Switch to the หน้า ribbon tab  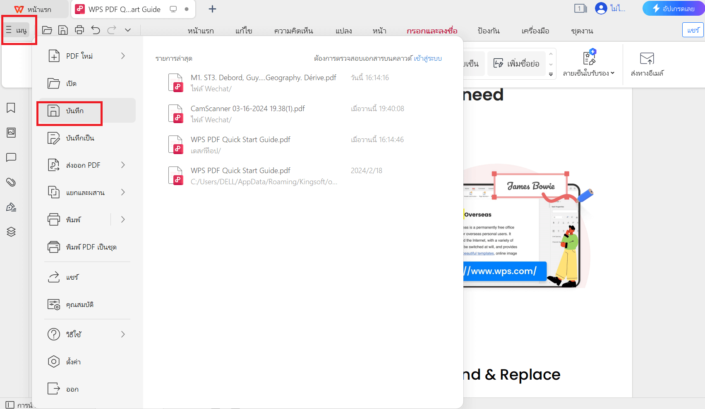379,31
